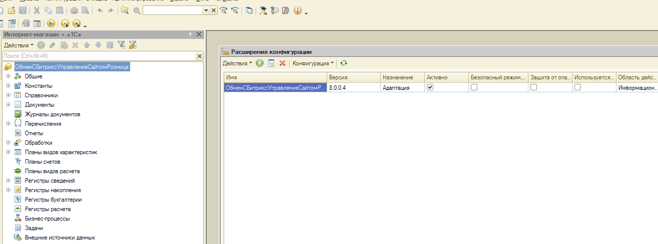Start debugging with the yellow play icon
Viewport: 658px width, 244px height.
pyautogui.click(x=51, y=23)
